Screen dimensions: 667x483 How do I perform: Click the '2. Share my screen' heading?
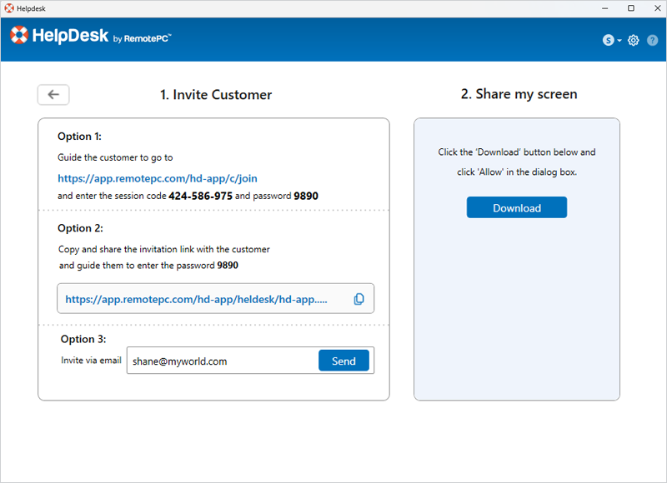pos(519,94)
